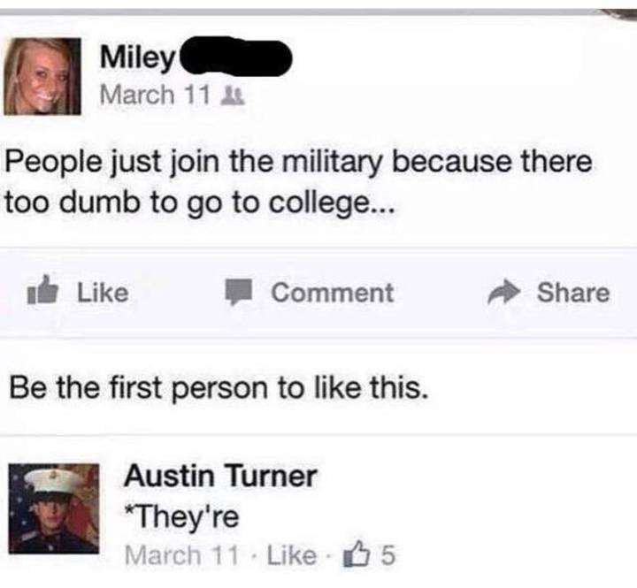The image size is (637, 588).
Task: Click the post text about joining the military
Action: click(299, 182)
